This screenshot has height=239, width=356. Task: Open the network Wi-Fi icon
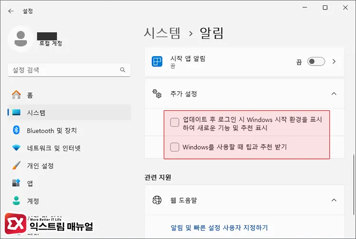pyautogui.click(x=16, y=148)
